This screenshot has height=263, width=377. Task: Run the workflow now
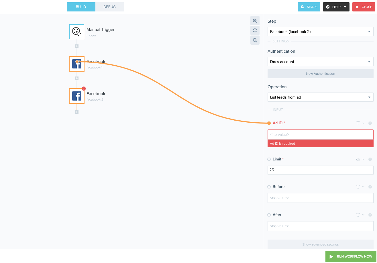tap(351, 256)
